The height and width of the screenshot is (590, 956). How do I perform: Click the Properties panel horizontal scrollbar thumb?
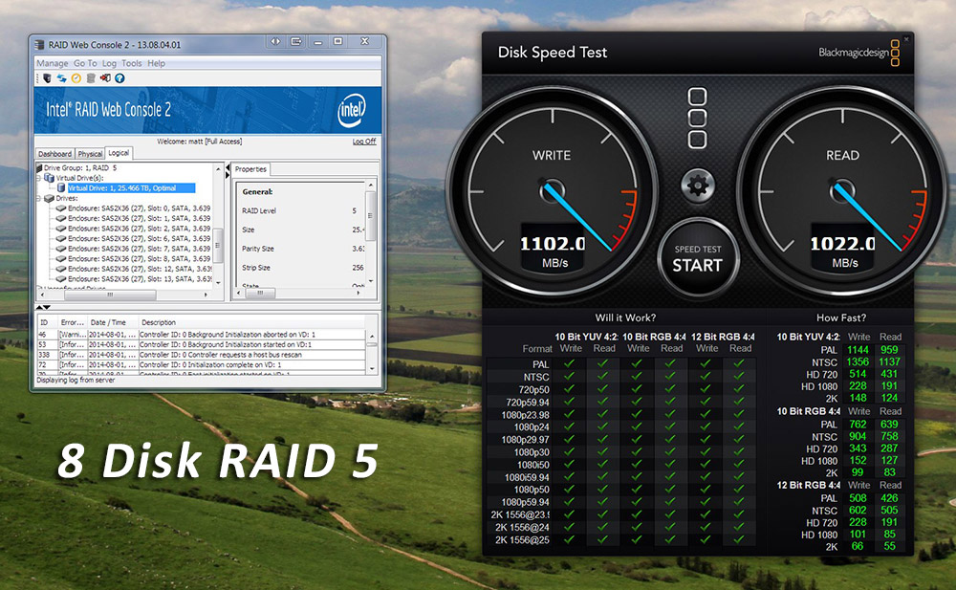(260, 293)
